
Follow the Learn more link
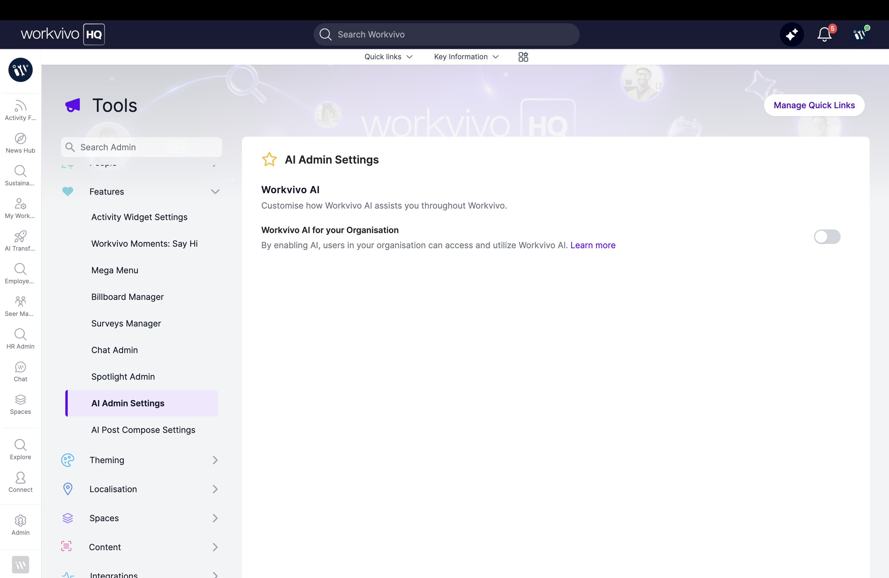tap(593, 245)
